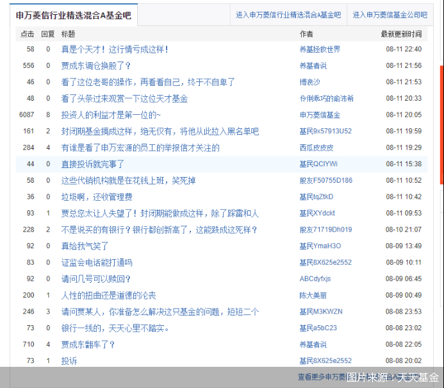This screenshot has width=444, height=388.
Task: Open author profile 陈大美丽
Action: [313, 295]
